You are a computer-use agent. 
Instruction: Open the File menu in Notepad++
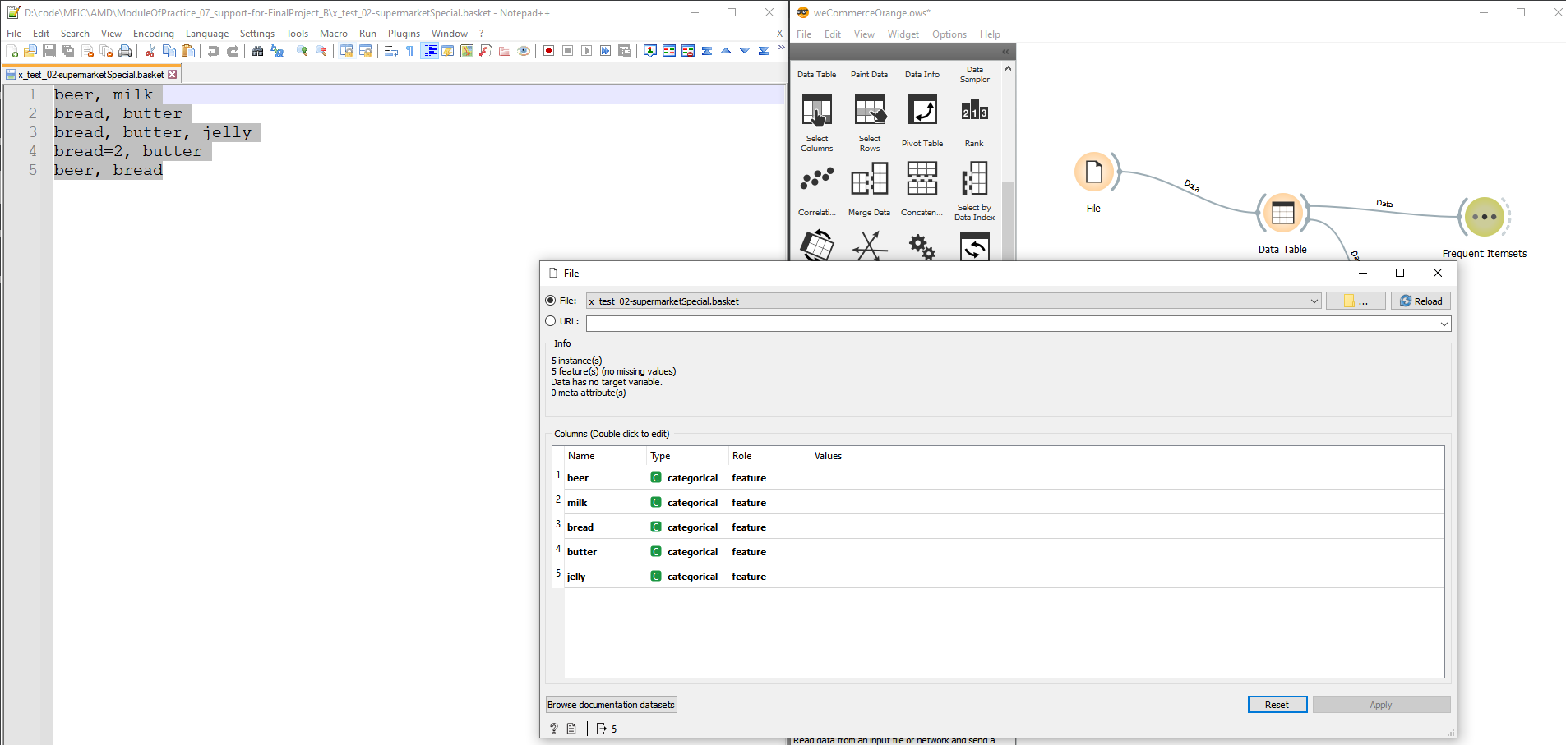14,34
